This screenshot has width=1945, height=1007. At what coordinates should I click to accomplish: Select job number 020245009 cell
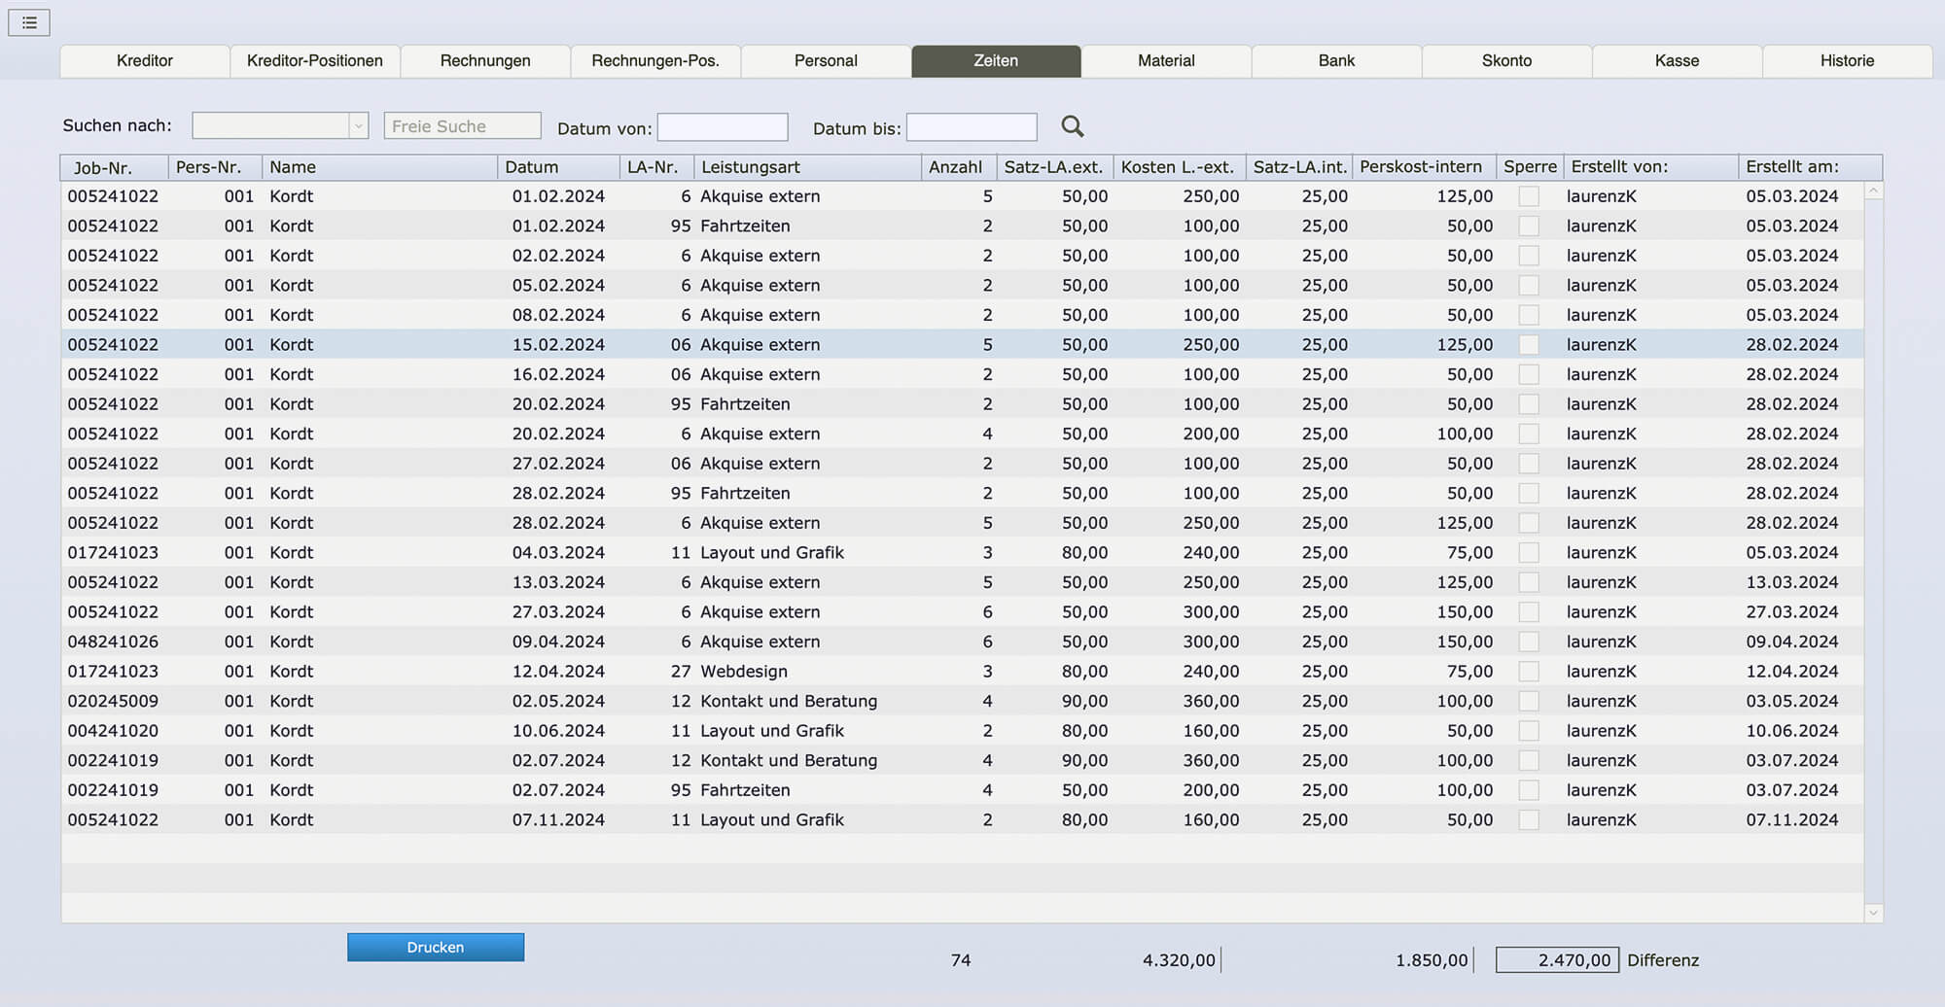[x=113, y=701]
